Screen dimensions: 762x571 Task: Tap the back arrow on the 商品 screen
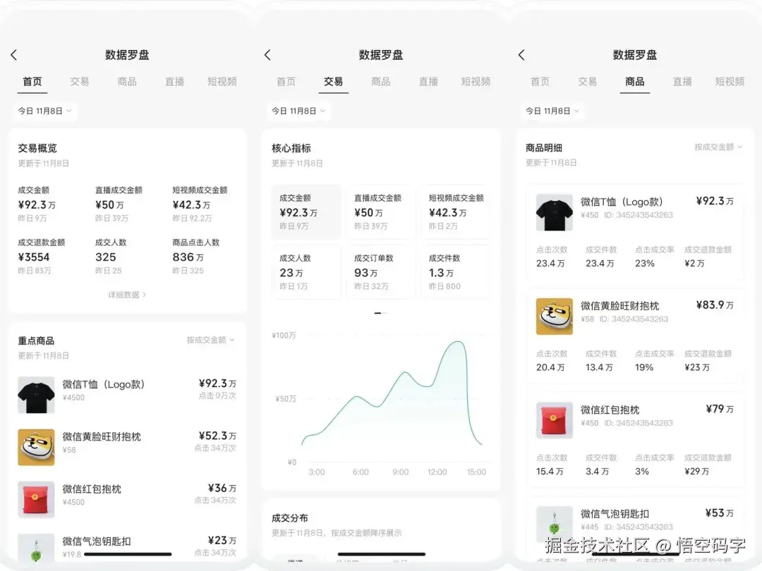521,54
